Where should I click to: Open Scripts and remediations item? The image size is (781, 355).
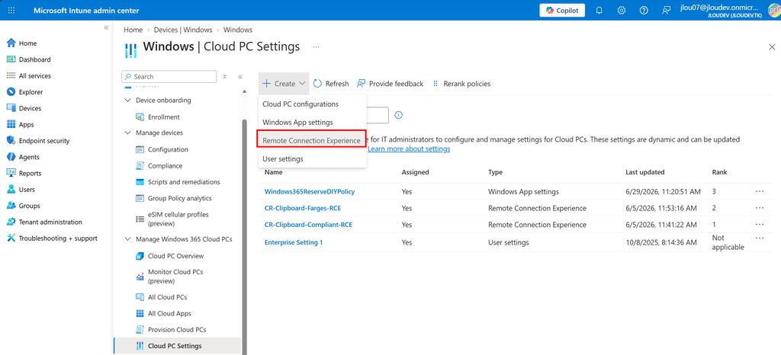coord(184,182)
